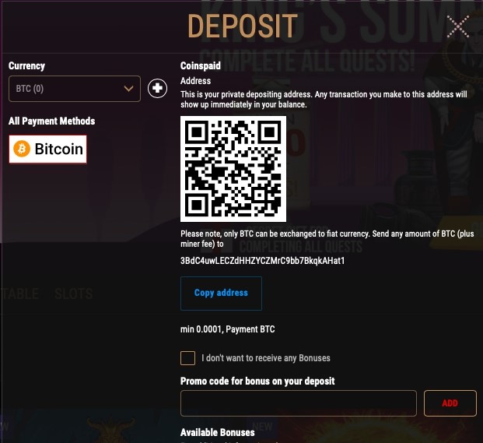Click the Coinspaid provider label
Screen dimensions: 483x443
(201, 65)
